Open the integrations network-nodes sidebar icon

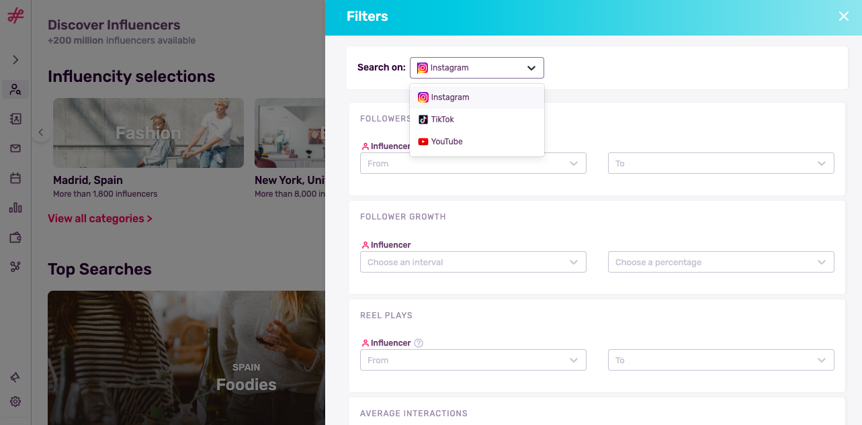click(x=15, y=267)
